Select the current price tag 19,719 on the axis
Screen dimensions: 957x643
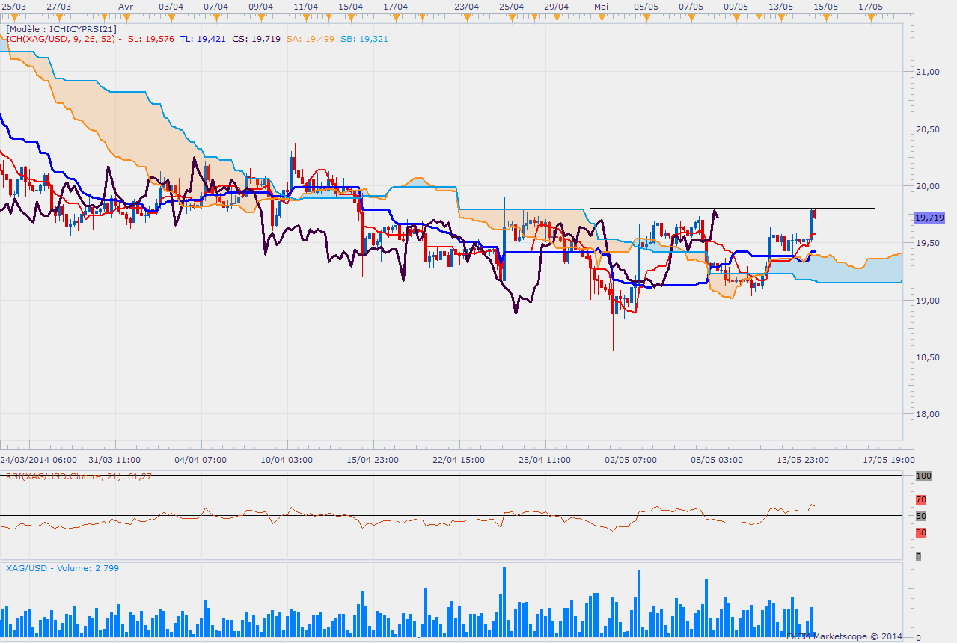pyautogui.click(x=929, y=218)
